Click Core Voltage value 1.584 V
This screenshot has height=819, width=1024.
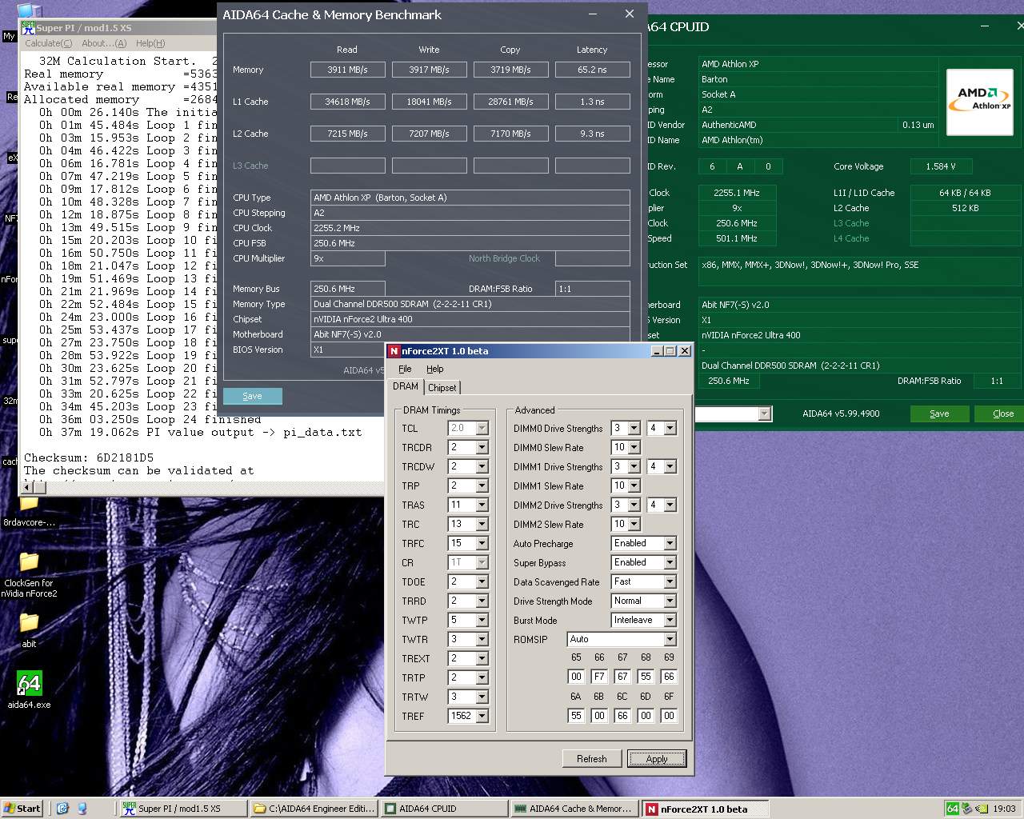(941, 166)
